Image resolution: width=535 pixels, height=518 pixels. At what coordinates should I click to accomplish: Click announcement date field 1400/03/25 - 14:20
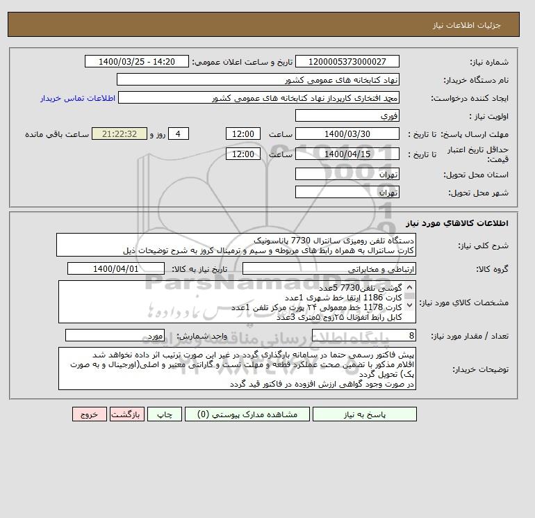(136, 61)
